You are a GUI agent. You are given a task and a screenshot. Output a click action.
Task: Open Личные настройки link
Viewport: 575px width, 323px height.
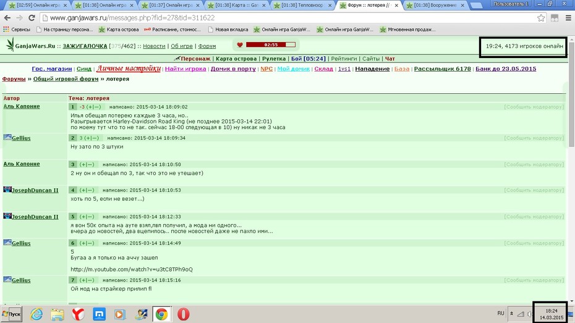pos(129,69)
